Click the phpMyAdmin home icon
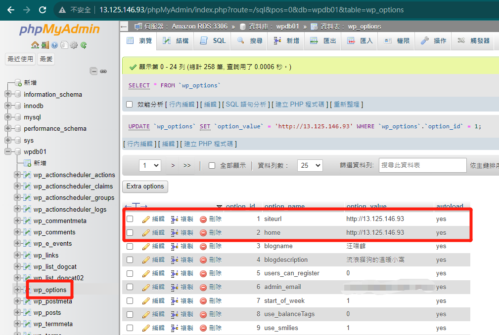 (x=35, y=45)
